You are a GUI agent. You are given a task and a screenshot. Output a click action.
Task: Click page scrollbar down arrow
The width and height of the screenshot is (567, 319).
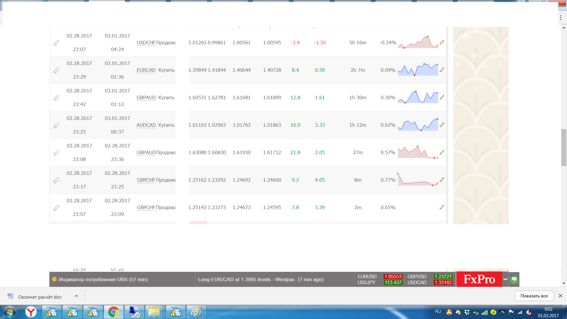point(564,283)
